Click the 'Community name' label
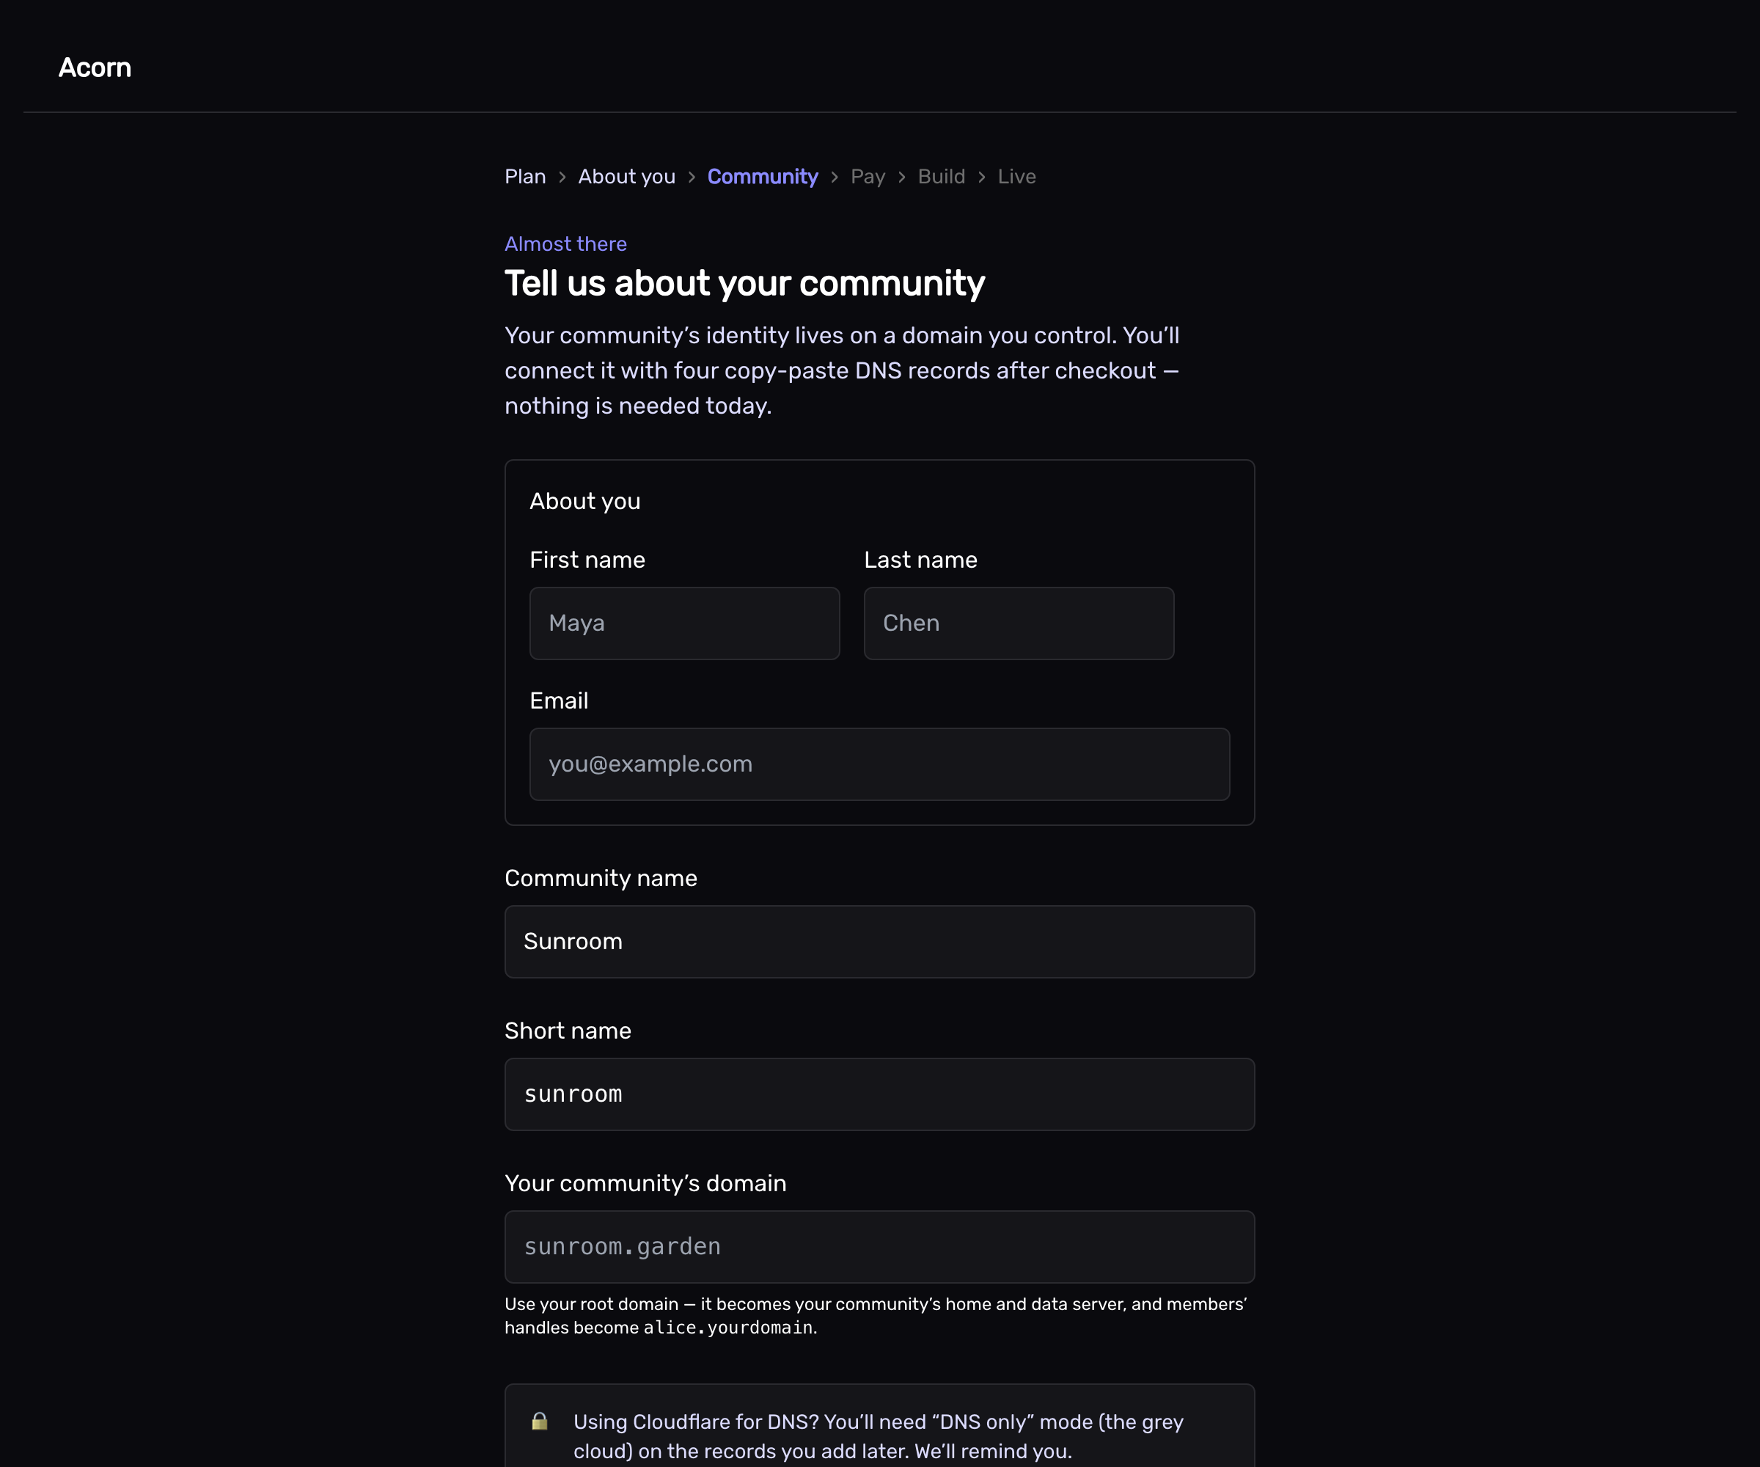 [600, 878]
